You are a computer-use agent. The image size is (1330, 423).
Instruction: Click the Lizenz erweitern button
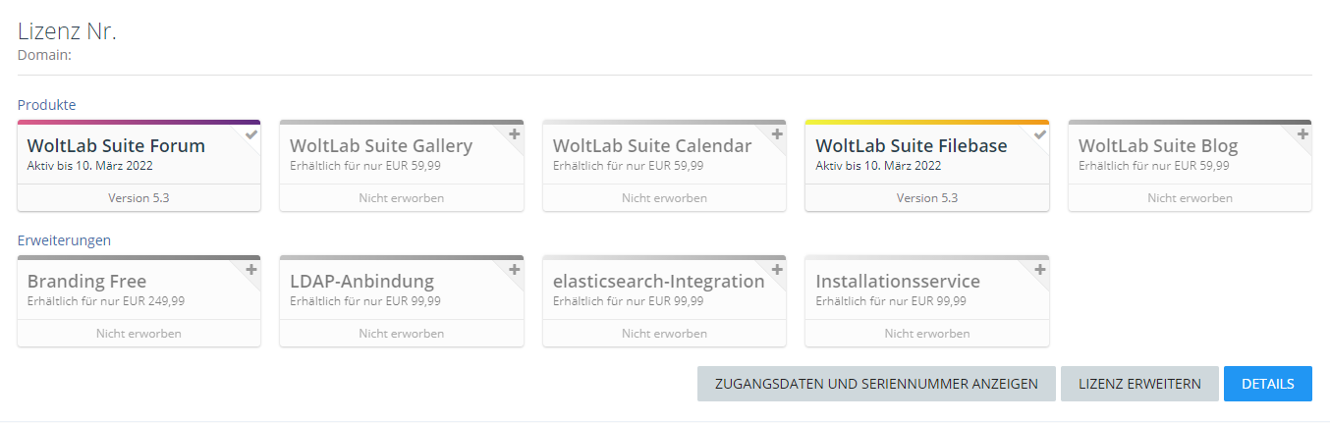(x=1138, y=384)
